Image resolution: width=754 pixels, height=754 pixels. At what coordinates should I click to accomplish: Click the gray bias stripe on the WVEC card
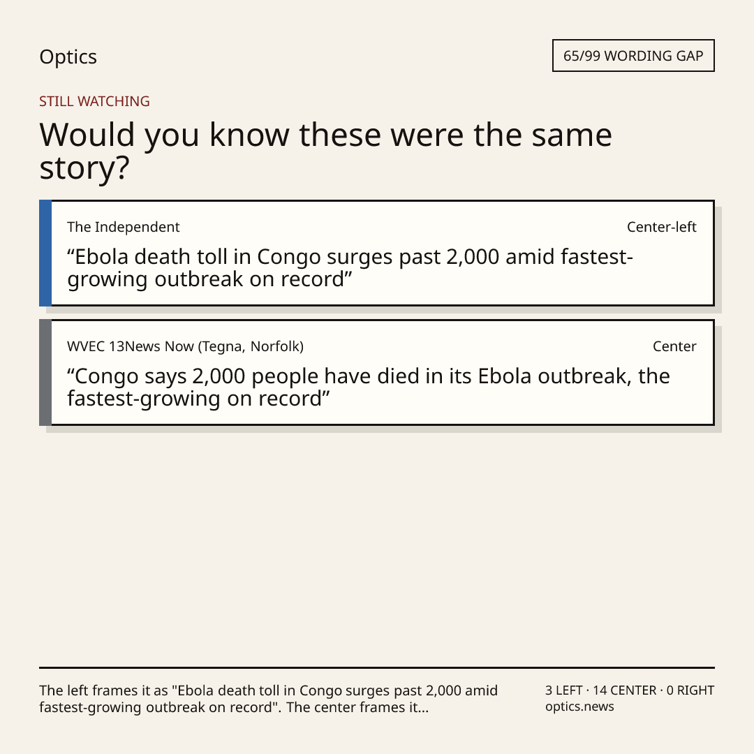pos(45,372)
